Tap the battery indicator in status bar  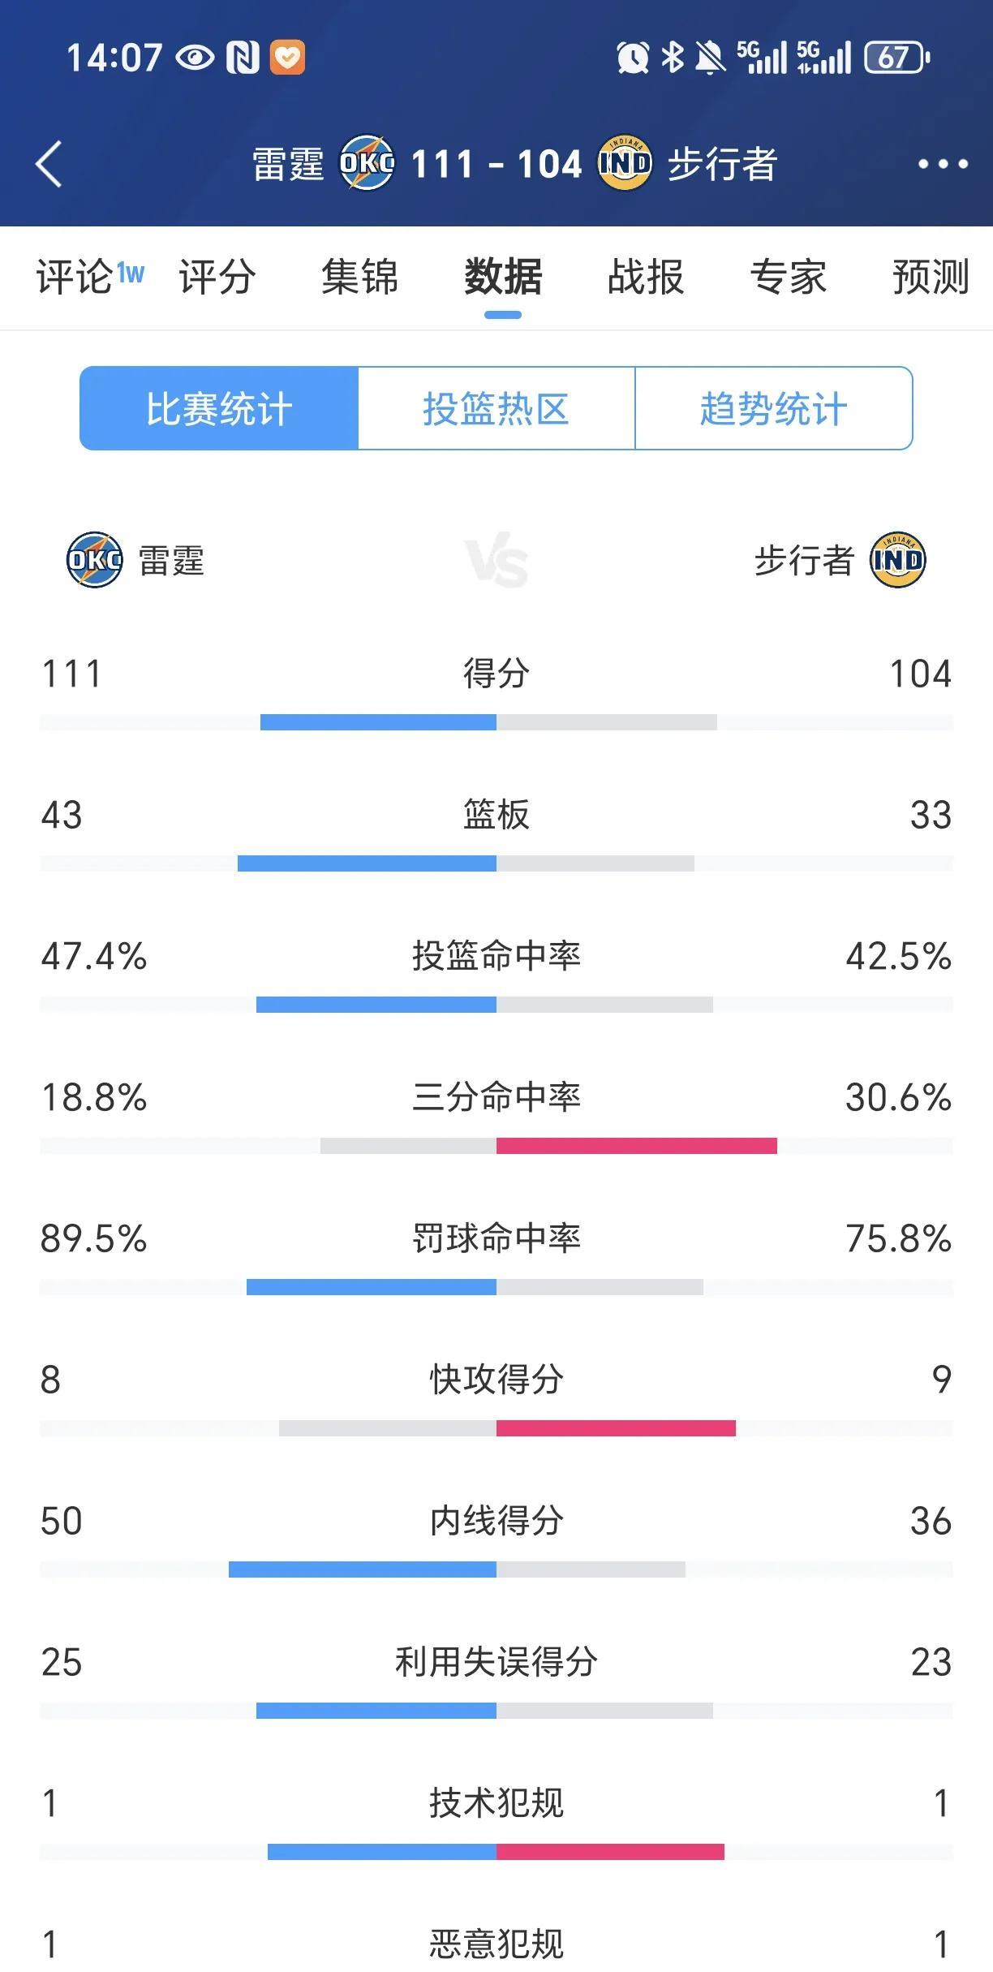896,58
